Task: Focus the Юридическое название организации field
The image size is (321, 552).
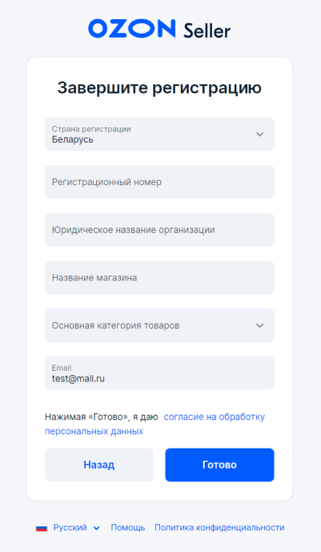Action: point(159,230)
